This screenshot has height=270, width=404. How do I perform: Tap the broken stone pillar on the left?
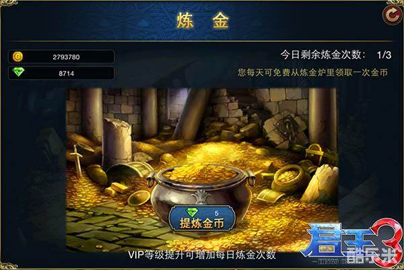tap(117, 141)
